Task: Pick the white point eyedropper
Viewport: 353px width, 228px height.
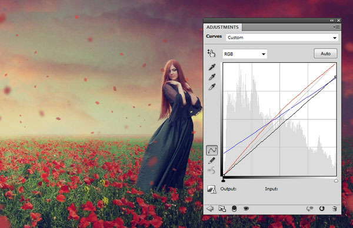Action: [x=212, y=87]
